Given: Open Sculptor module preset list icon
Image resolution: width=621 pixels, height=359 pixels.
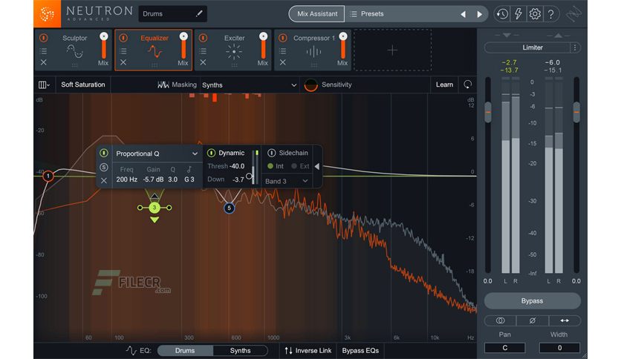Looking at the screenshot, I should click(44, 51).
